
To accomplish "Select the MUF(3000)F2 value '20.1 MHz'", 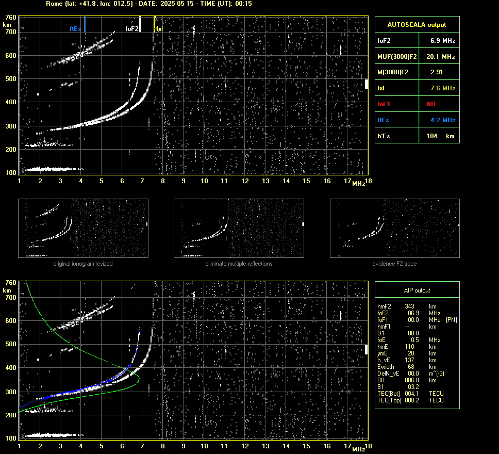I will tap(440, 56).
